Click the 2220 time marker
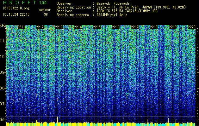Screen dimensions: 199x126 (192, 27)
